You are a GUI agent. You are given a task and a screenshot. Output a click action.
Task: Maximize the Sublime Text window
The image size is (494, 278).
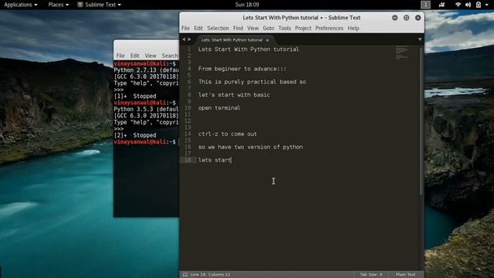click(407, 18)
